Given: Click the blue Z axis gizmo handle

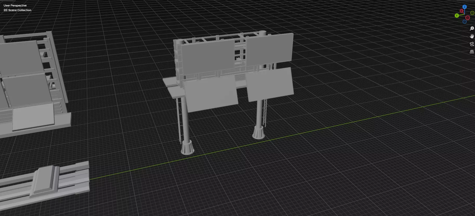Looking at the screenshot, I should [464, 7].
